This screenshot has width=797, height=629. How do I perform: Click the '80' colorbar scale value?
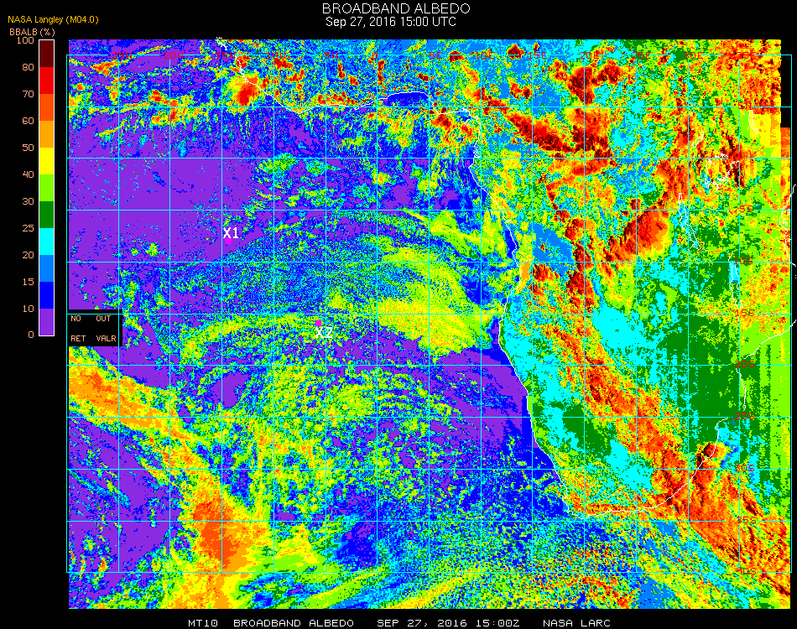click(28, 67)
